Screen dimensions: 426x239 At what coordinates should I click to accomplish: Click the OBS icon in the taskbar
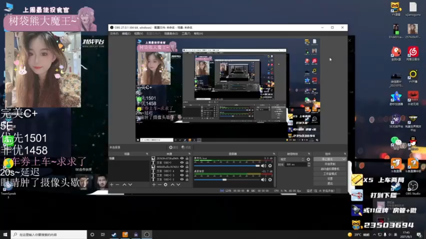pyautogui.click(x=147, y=234)
